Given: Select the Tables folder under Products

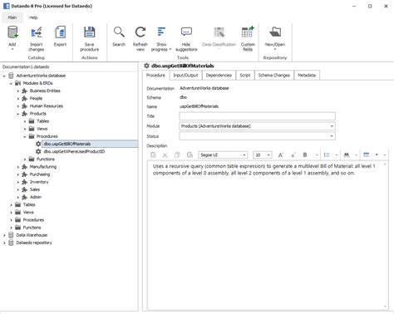Looking at the screenshot, I should [42, 121].
